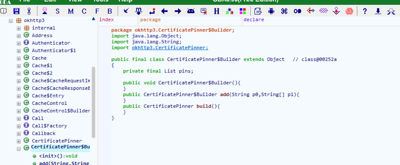Image resolution: width=400 pixels, height=165 pixels.
Task: Click the pink alarm beacon toolbar icon
Action: click(45, 11)
